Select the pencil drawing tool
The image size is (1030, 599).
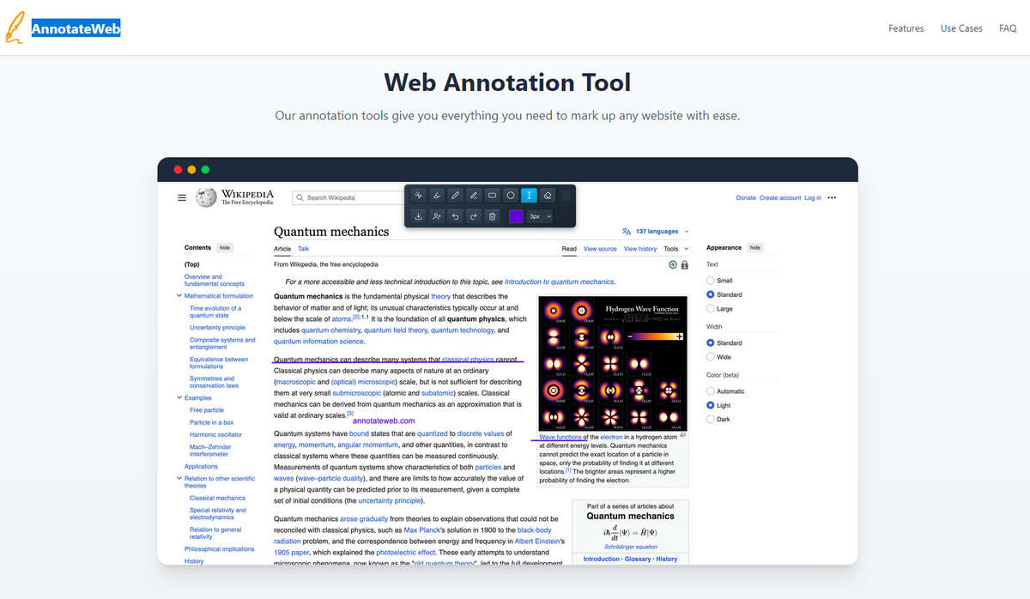pos(455,195)
